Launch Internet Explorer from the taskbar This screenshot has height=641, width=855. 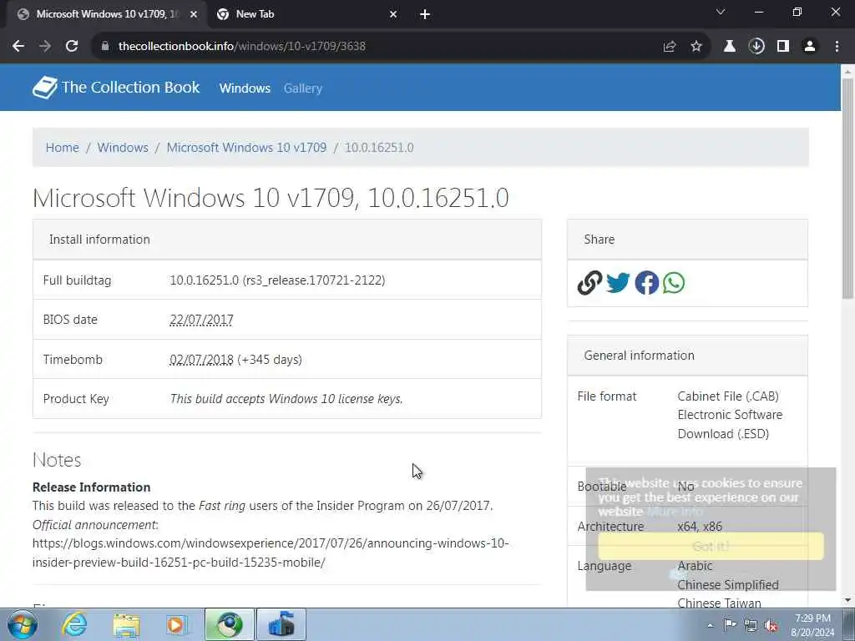click(74, 624)
